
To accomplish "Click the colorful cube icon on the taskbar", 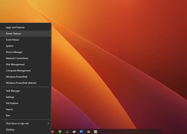I will point(53,132).
